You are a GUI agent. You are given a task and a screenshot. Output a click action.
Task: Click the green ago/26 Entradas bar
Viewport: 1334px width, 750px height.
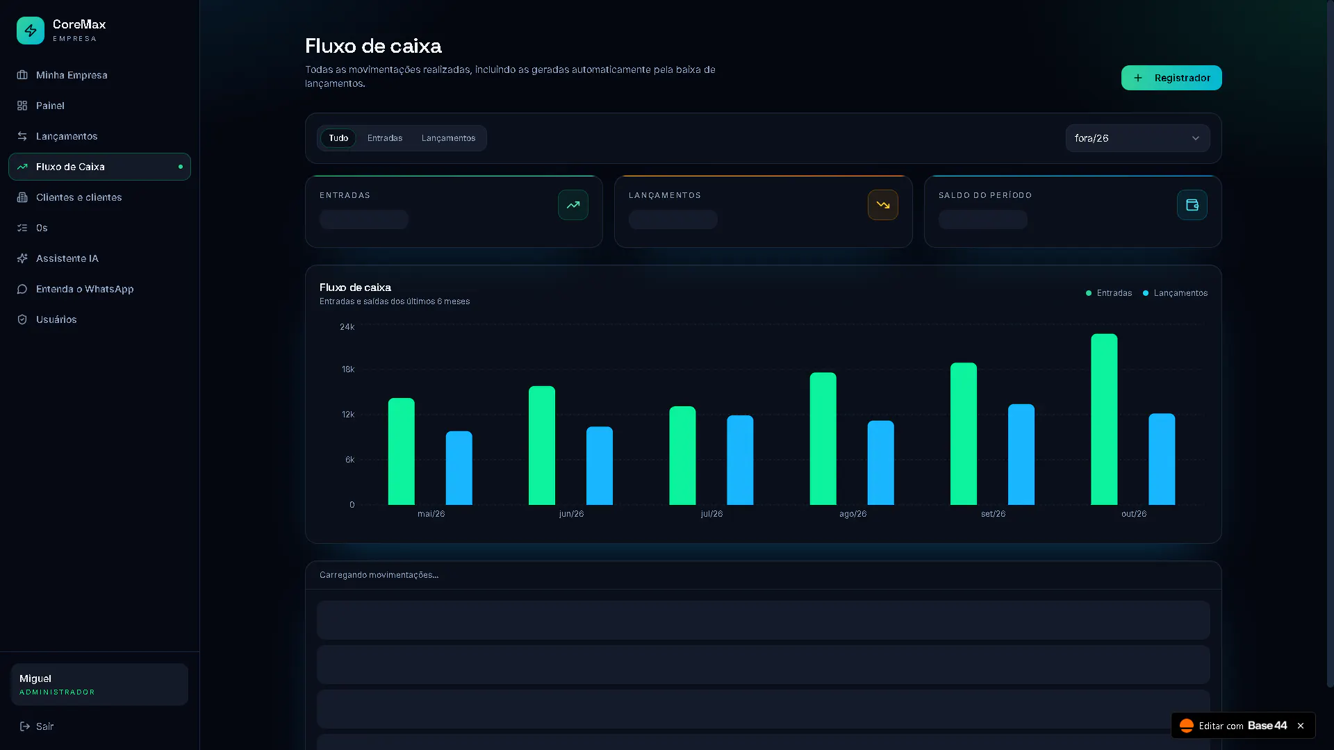click(823, 439)
